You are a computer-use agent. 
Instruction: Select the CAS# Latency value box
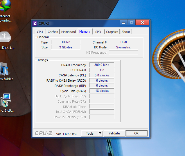102,75
